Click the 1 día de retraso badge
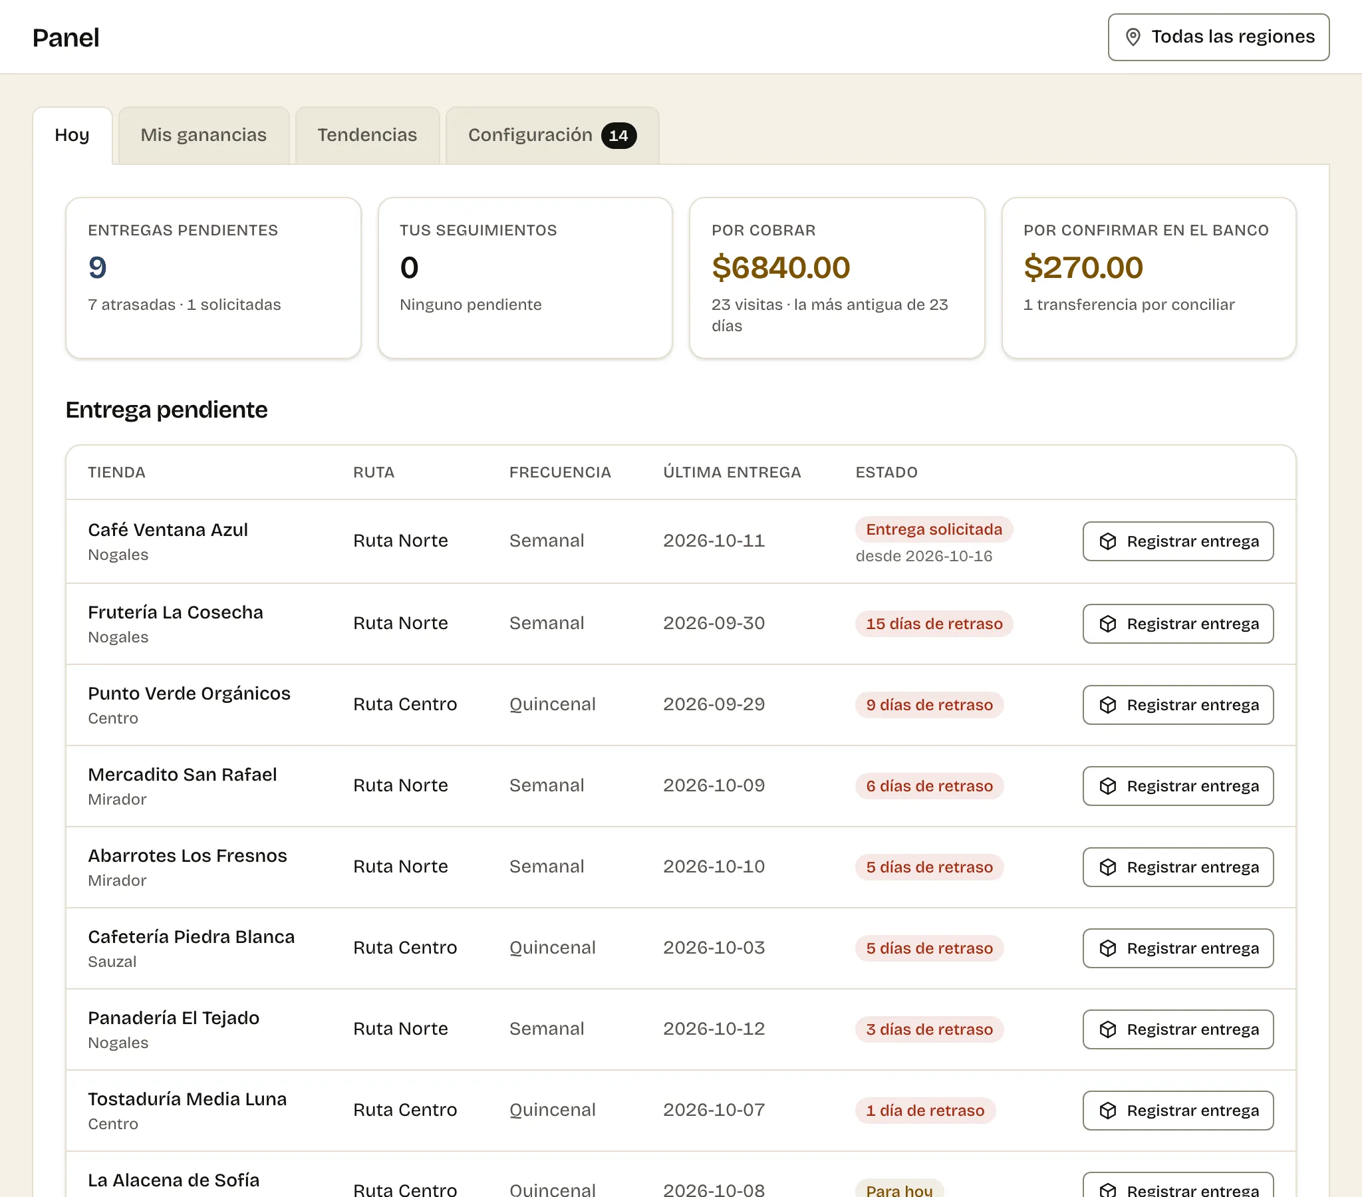Viewport: 1362px width, 1197px height. click(x=925, y=1111)
